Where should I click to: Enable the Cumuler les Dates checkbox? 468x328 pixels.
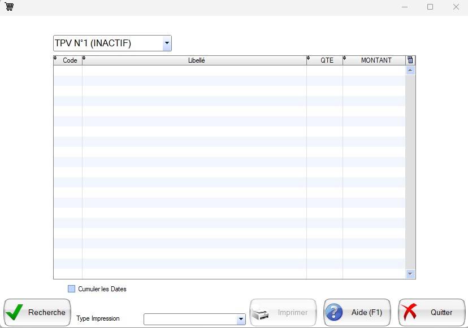(x=72, y=289)
